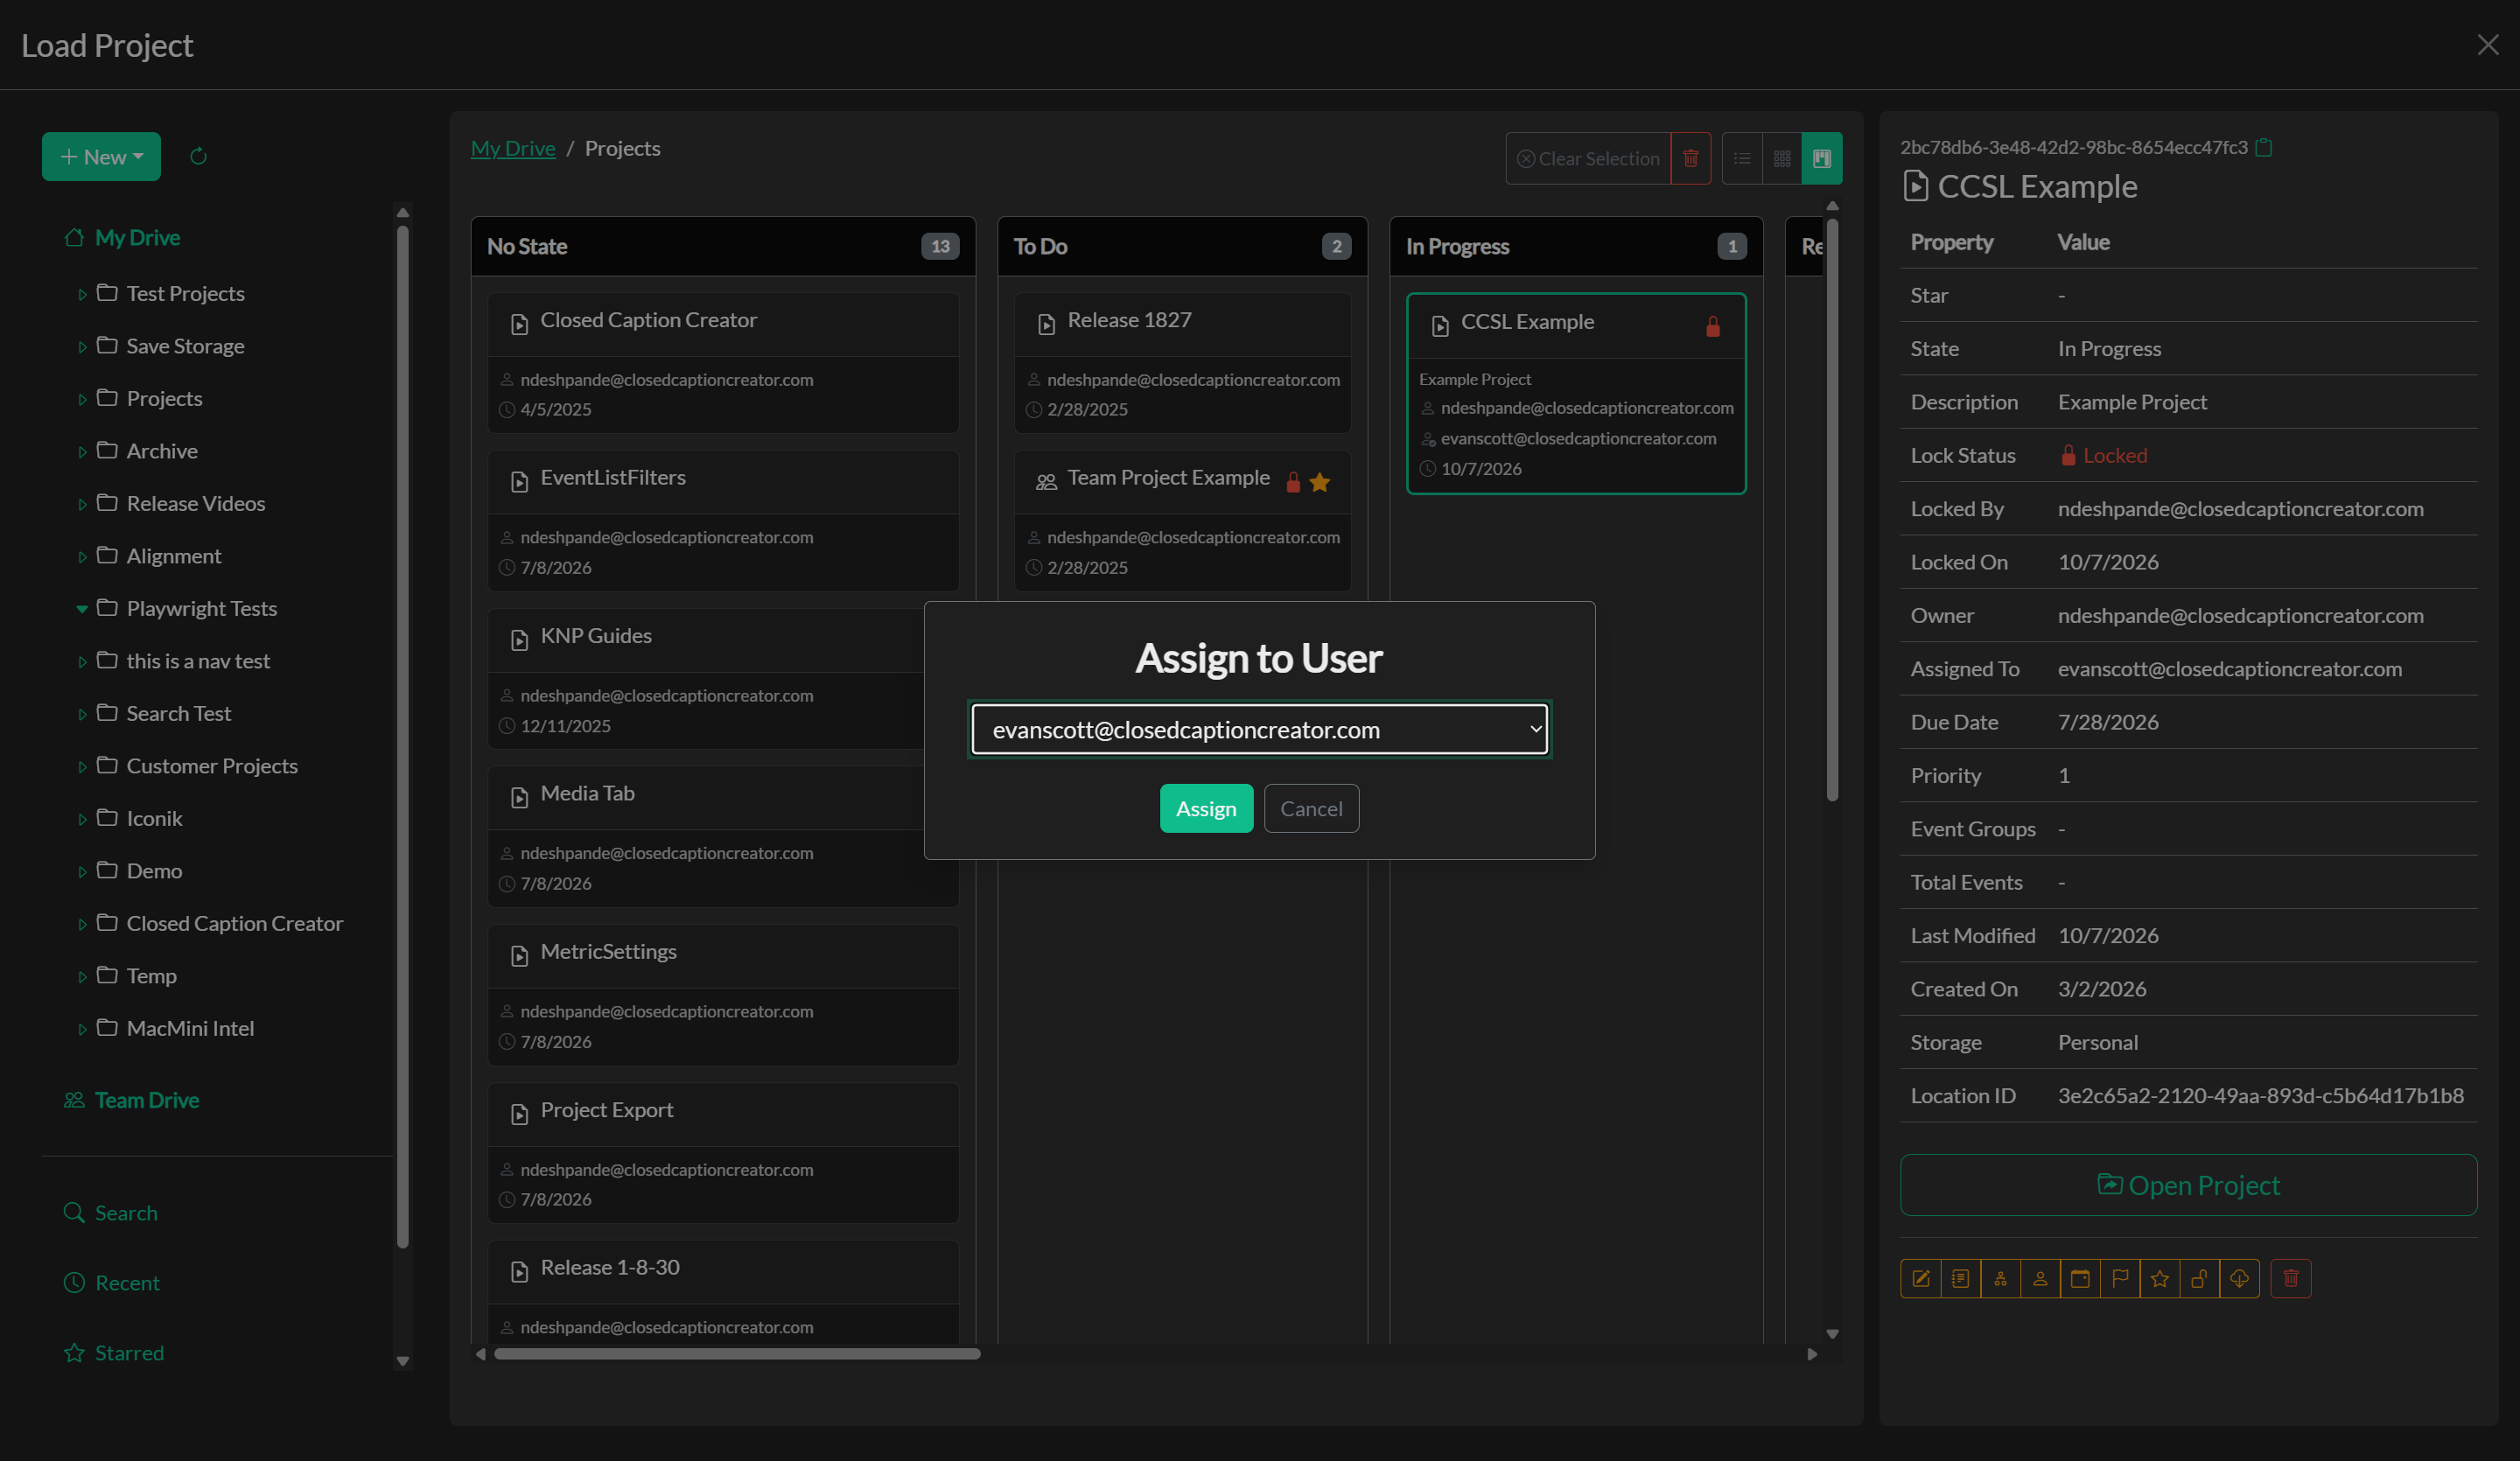Open Team Drive in the sidebar
This screenshot has height=1461, width=2520.
click(147, 1099)
